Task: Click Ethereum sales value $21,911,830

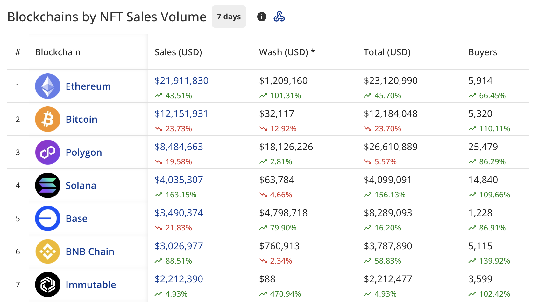Action: point(181,81)
